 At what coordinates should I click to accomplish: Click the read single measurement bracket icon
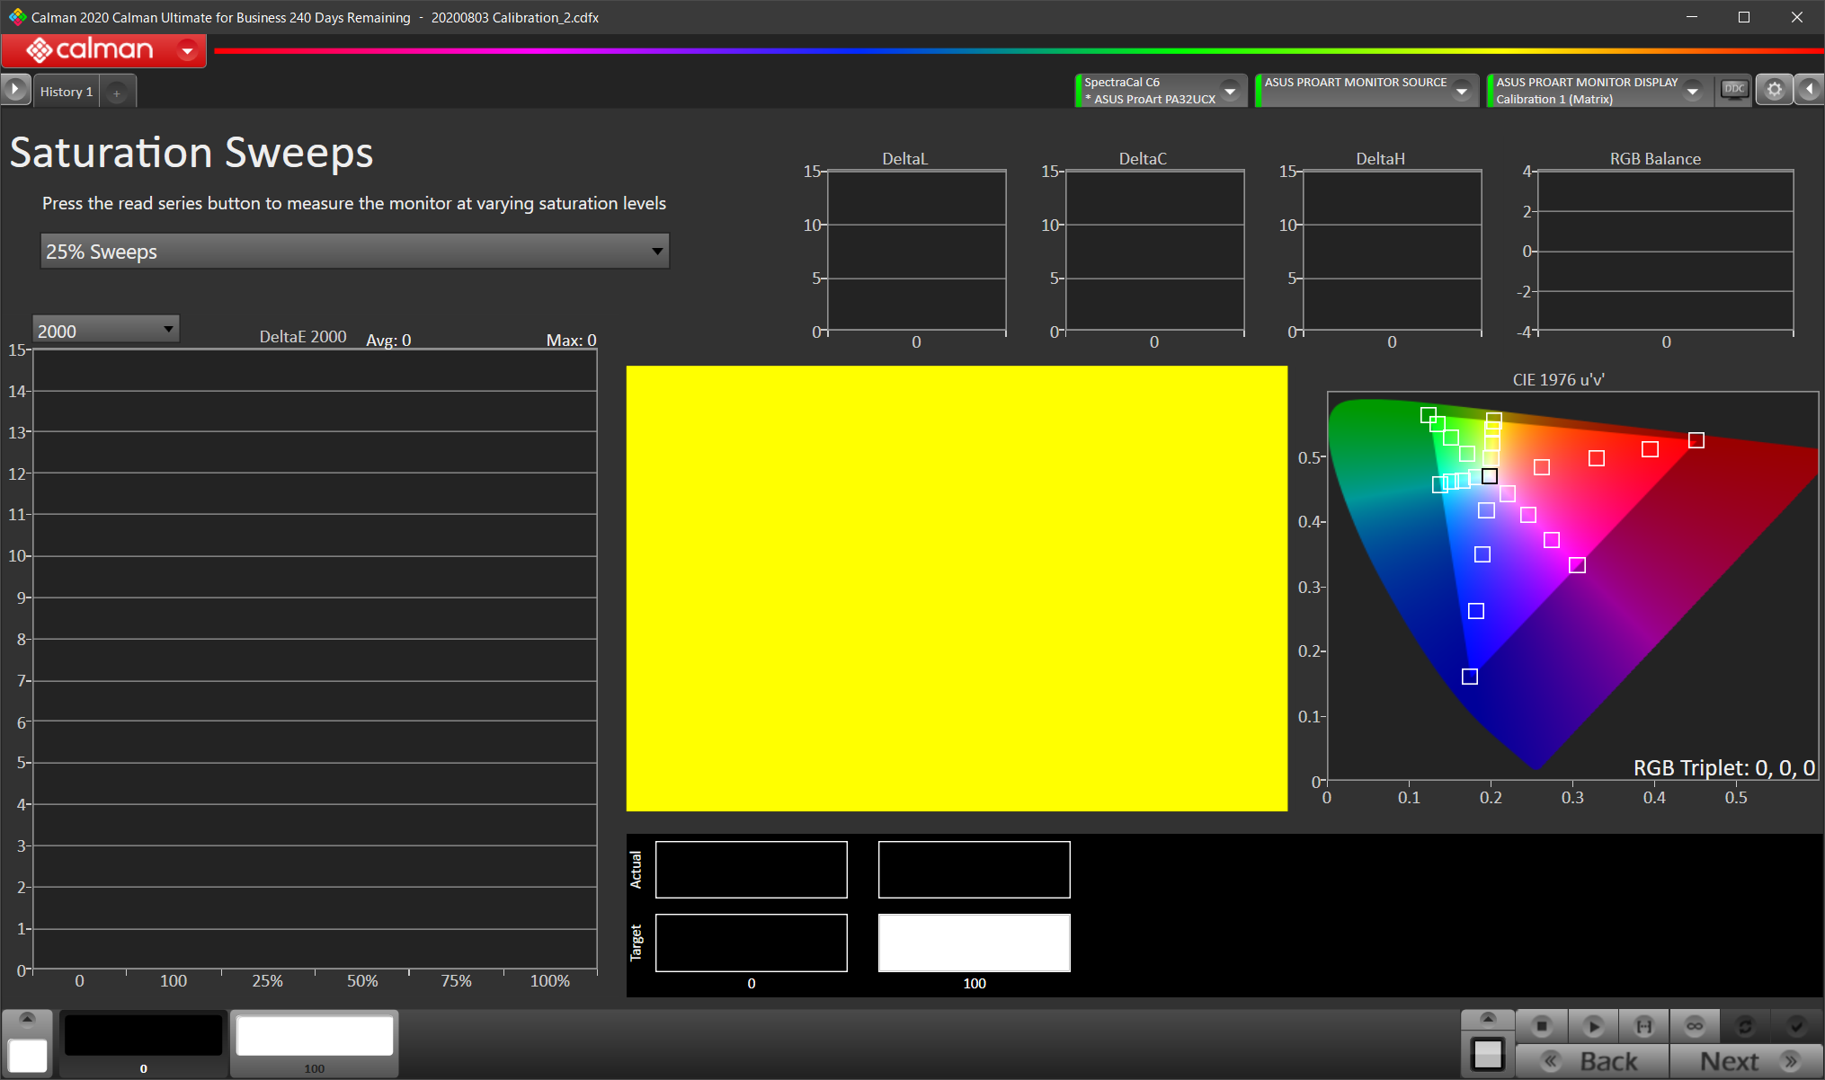coord(1644,1025)
